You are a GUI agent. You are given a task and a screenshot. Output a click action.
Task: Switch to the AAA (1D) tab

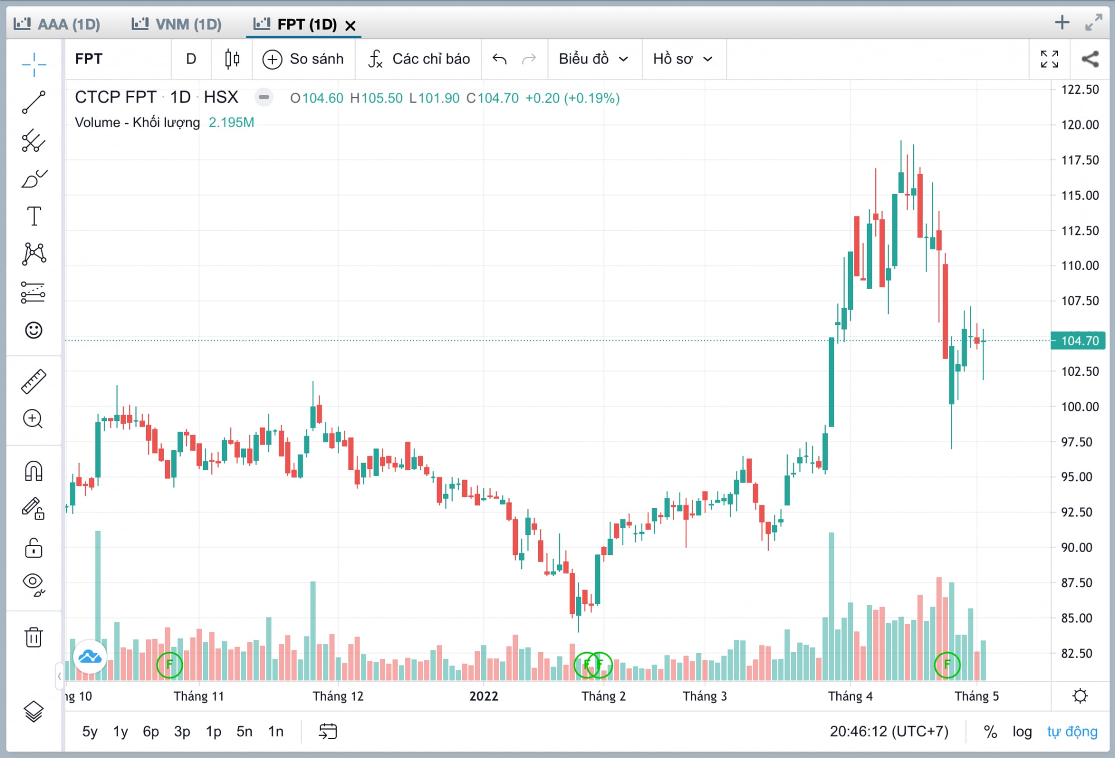click(x=57, y=24)
